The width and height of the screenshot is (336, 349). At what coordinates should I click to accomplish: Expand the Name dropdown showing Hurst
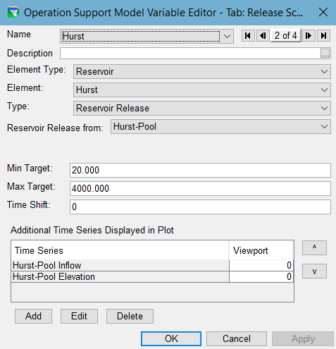(x=147, y=37)
